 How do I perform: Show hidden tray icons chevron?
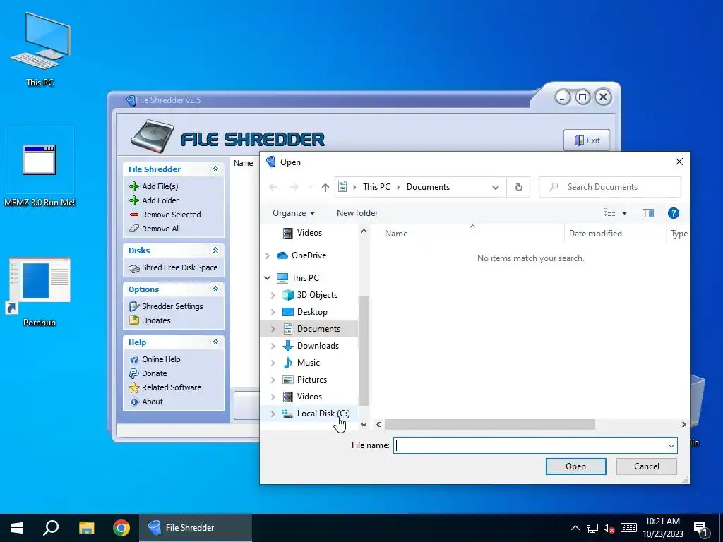click(x=575, y=528)
